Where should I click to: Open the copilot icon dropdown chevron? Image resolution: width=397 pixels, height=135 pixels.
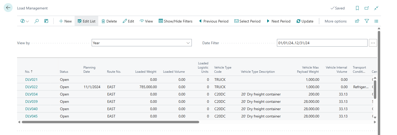click(x=27, y=21)
